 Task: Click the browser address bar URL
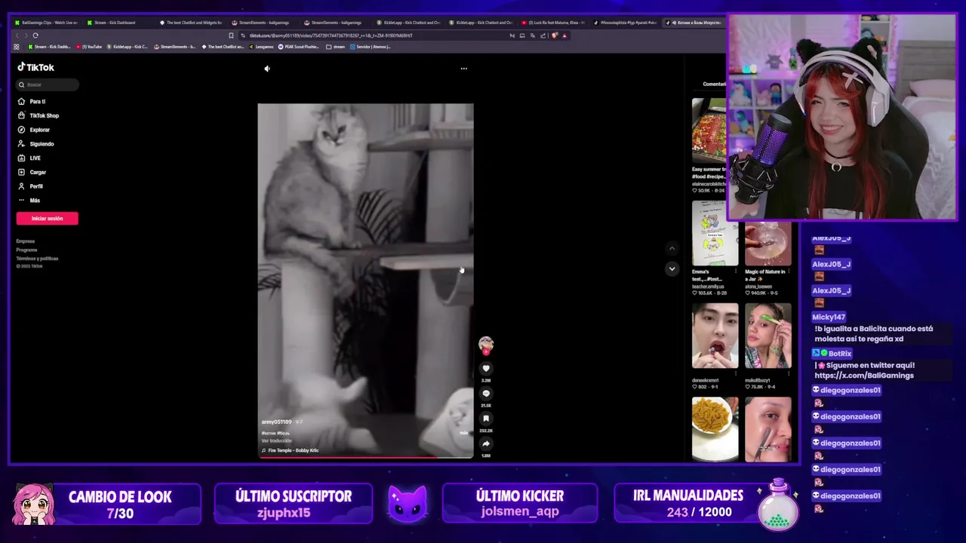point(331,35)
